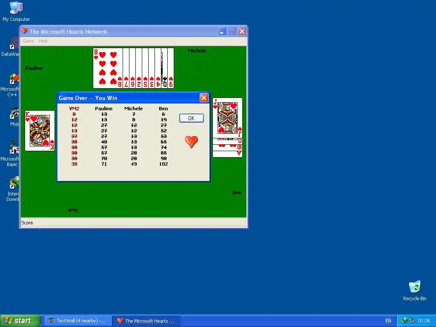Click Pauline's final score 71
The width and height of the screenshot is (436, 327).
tap(104, 164)
